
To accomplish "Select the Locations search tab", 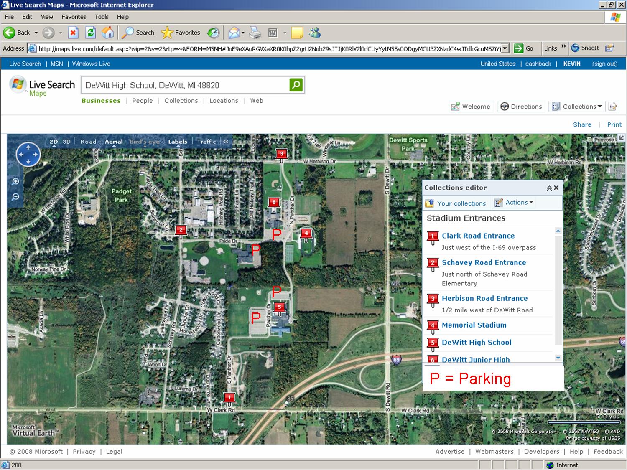I will (x=224, y=101).
